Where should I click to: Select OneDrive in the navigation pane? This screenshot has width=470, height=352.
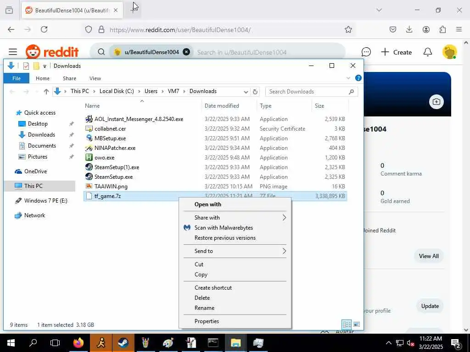tap(35, 171)
